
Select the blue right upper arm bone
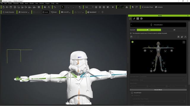click(x=101, y=76)
